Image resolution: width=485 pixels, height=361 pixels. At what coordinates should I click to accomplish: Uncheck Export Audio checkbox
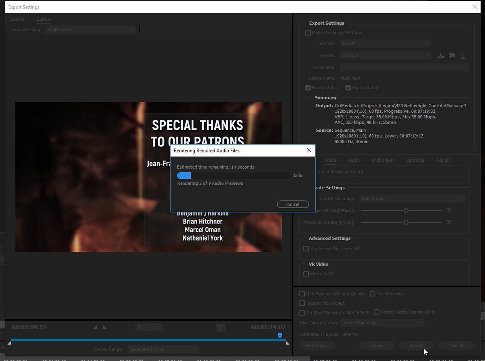click(348, 88)
